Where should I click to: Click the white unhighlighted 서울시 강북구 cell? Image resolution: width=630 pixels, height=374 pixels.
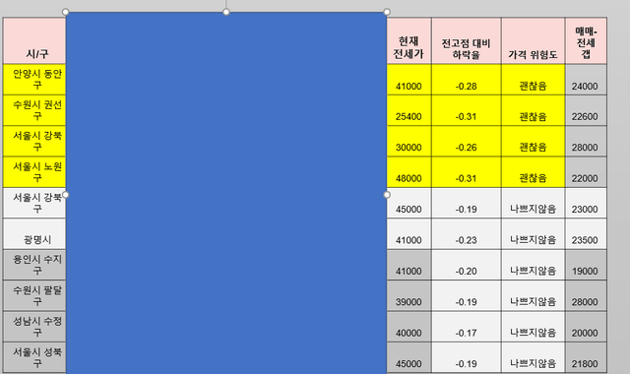click(34, 203)
